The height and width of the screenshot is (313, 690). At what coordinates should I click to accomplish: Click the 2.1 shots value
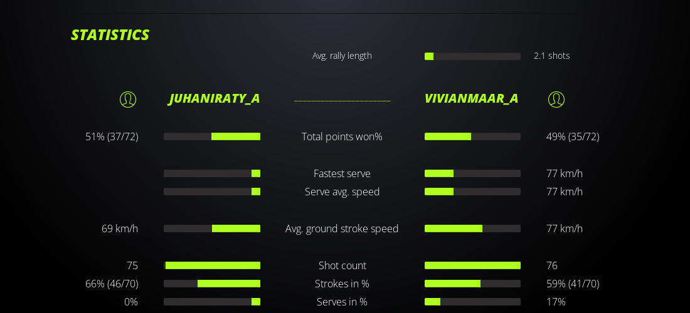point(551,56)
